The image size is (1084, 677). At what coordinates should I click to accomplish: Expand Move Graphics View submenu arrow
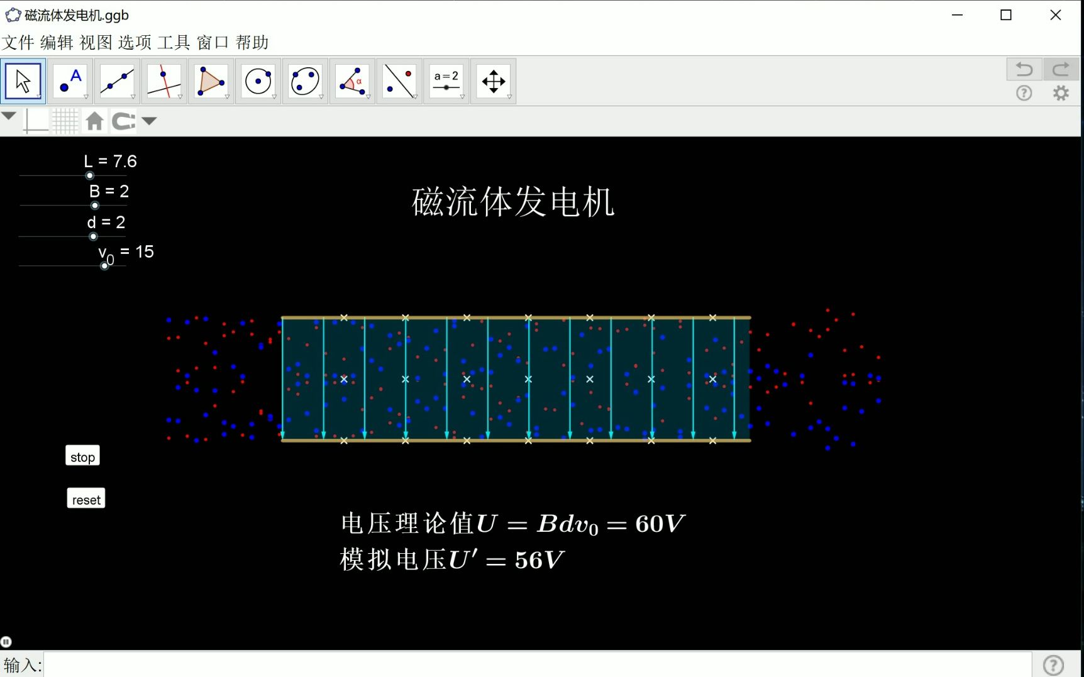(510, 97)
